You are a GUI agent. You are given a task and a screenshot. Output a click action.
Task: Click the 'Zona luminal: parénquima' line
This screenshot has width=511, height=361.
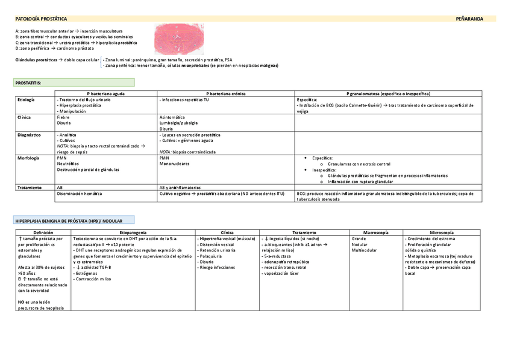click(x=168, y=60)
